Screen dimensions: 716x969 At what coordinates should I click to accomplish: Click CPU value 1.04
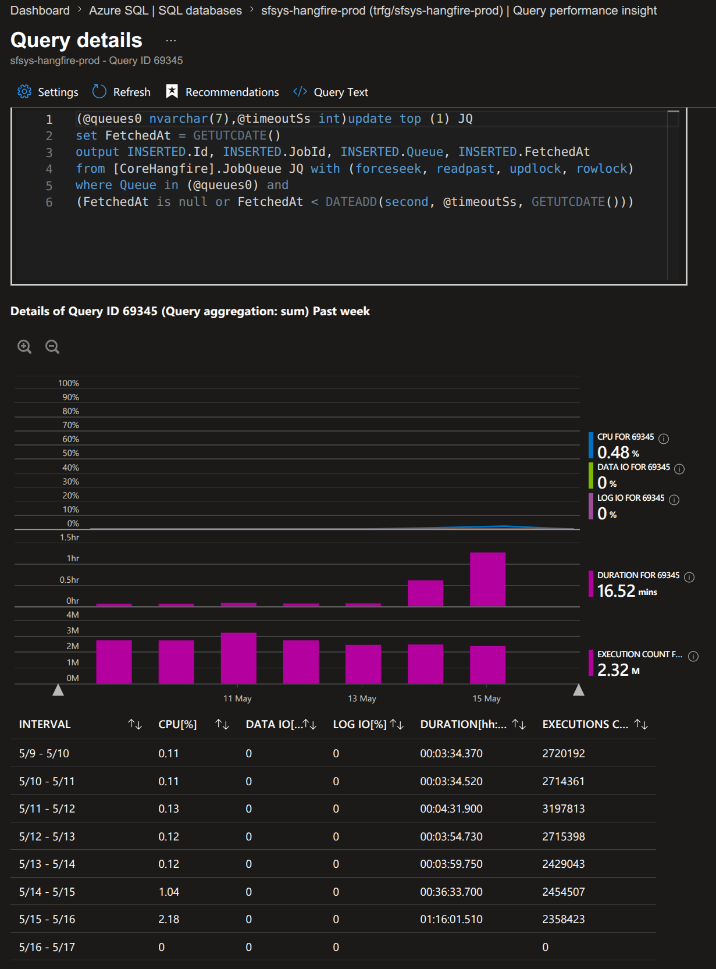coord(169,892)
